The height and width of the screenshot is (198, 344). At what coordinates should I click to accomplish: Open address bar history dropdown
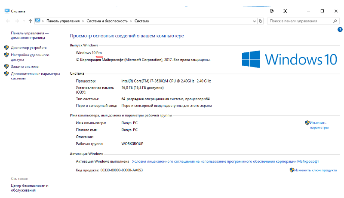254,21
